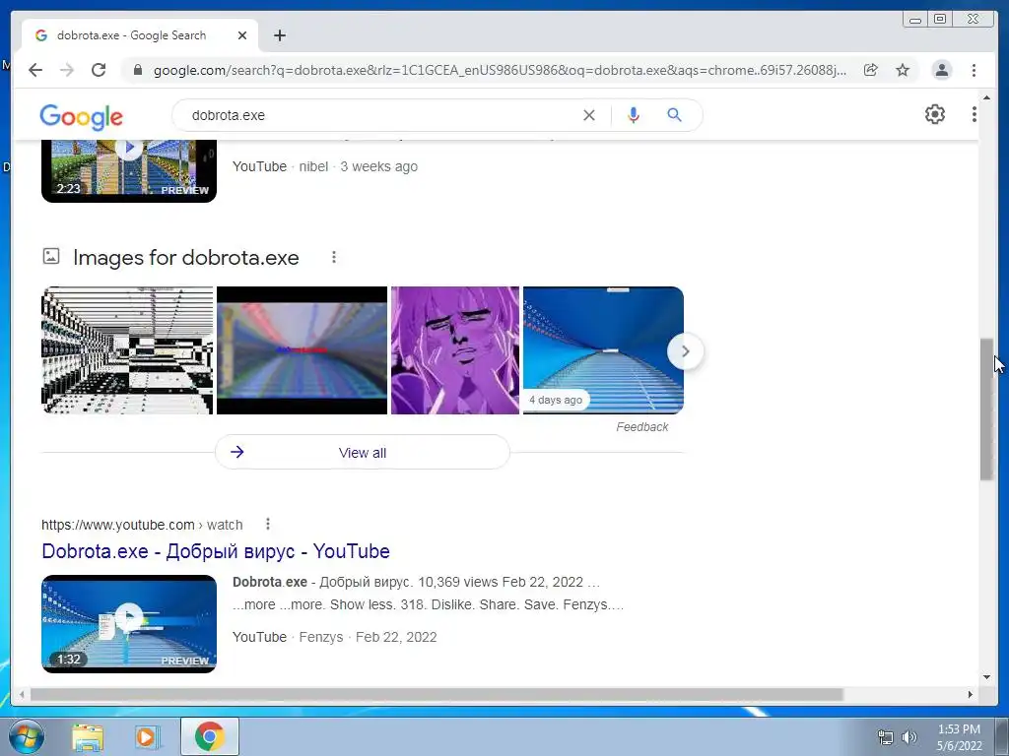Open options beside Images for dobrota.exe

pos(333,257)
